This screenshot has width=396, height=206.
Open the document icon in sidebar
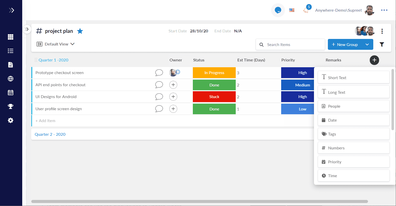[11, 65]
